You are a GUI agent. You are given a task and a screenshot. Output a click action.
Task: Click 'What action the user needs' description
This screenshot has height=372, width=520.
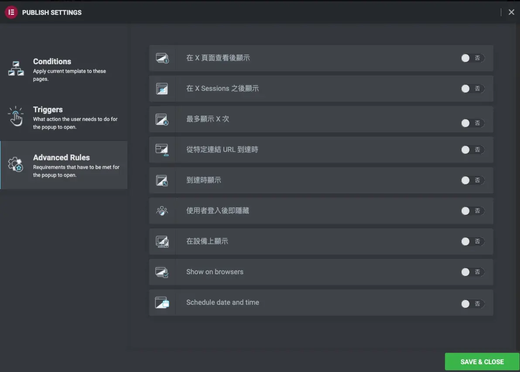(x=75, y=123)
